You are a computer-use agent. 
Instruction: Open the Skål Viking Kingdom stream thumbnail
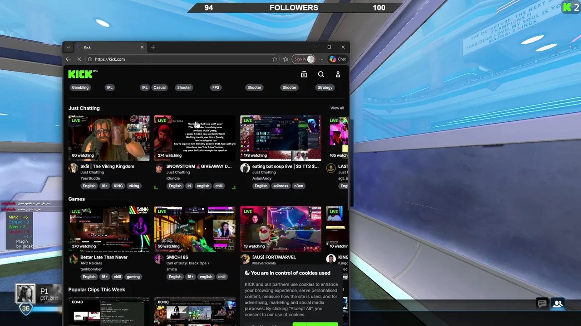point(109,138)
